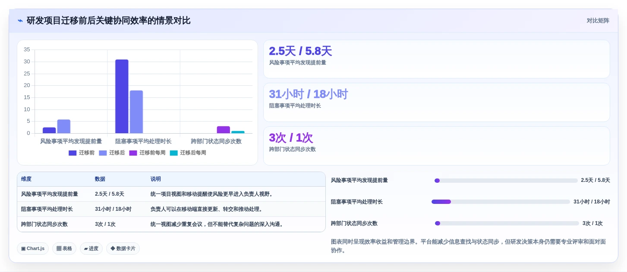Image resolution: width=627 pixels, height=272 pixels.
Task: Toggle the 迁移后每周 legend item
Action: click(x=188, y=153)
